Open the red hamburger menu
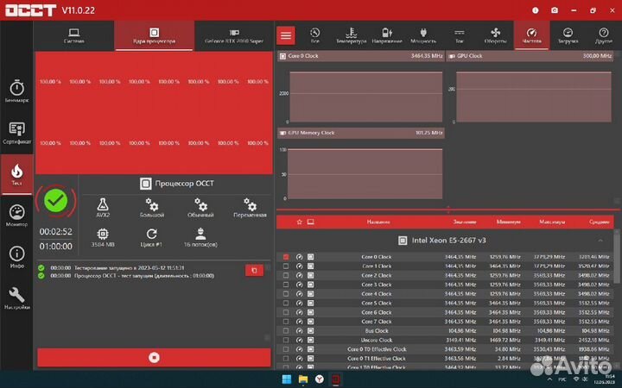Image resolution: width=622 pixels, height=388 pixels. 286,35
